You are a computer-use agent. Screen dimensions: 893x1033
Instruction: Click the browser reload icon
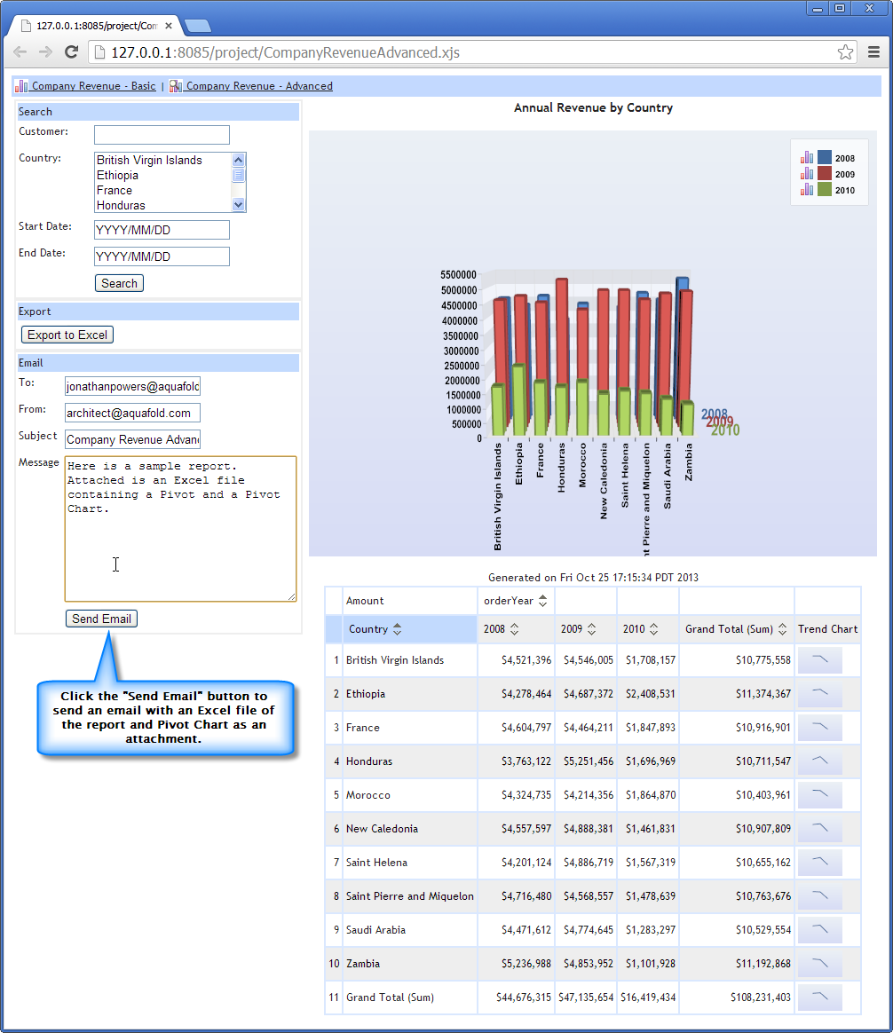pyautogui.click(x=71, y=52)
